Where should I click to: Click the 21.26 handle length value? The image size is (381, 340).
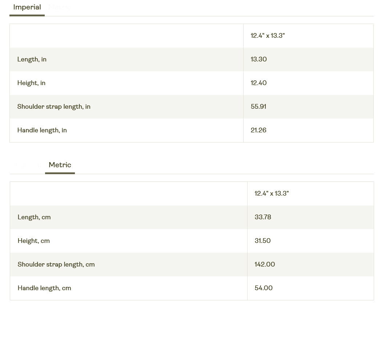pos(258,130)
